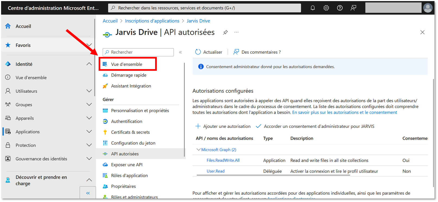Viewport: 438px width, 202px height.
Task: Click the Rôles d'application icon
Action: coord(105,175)
